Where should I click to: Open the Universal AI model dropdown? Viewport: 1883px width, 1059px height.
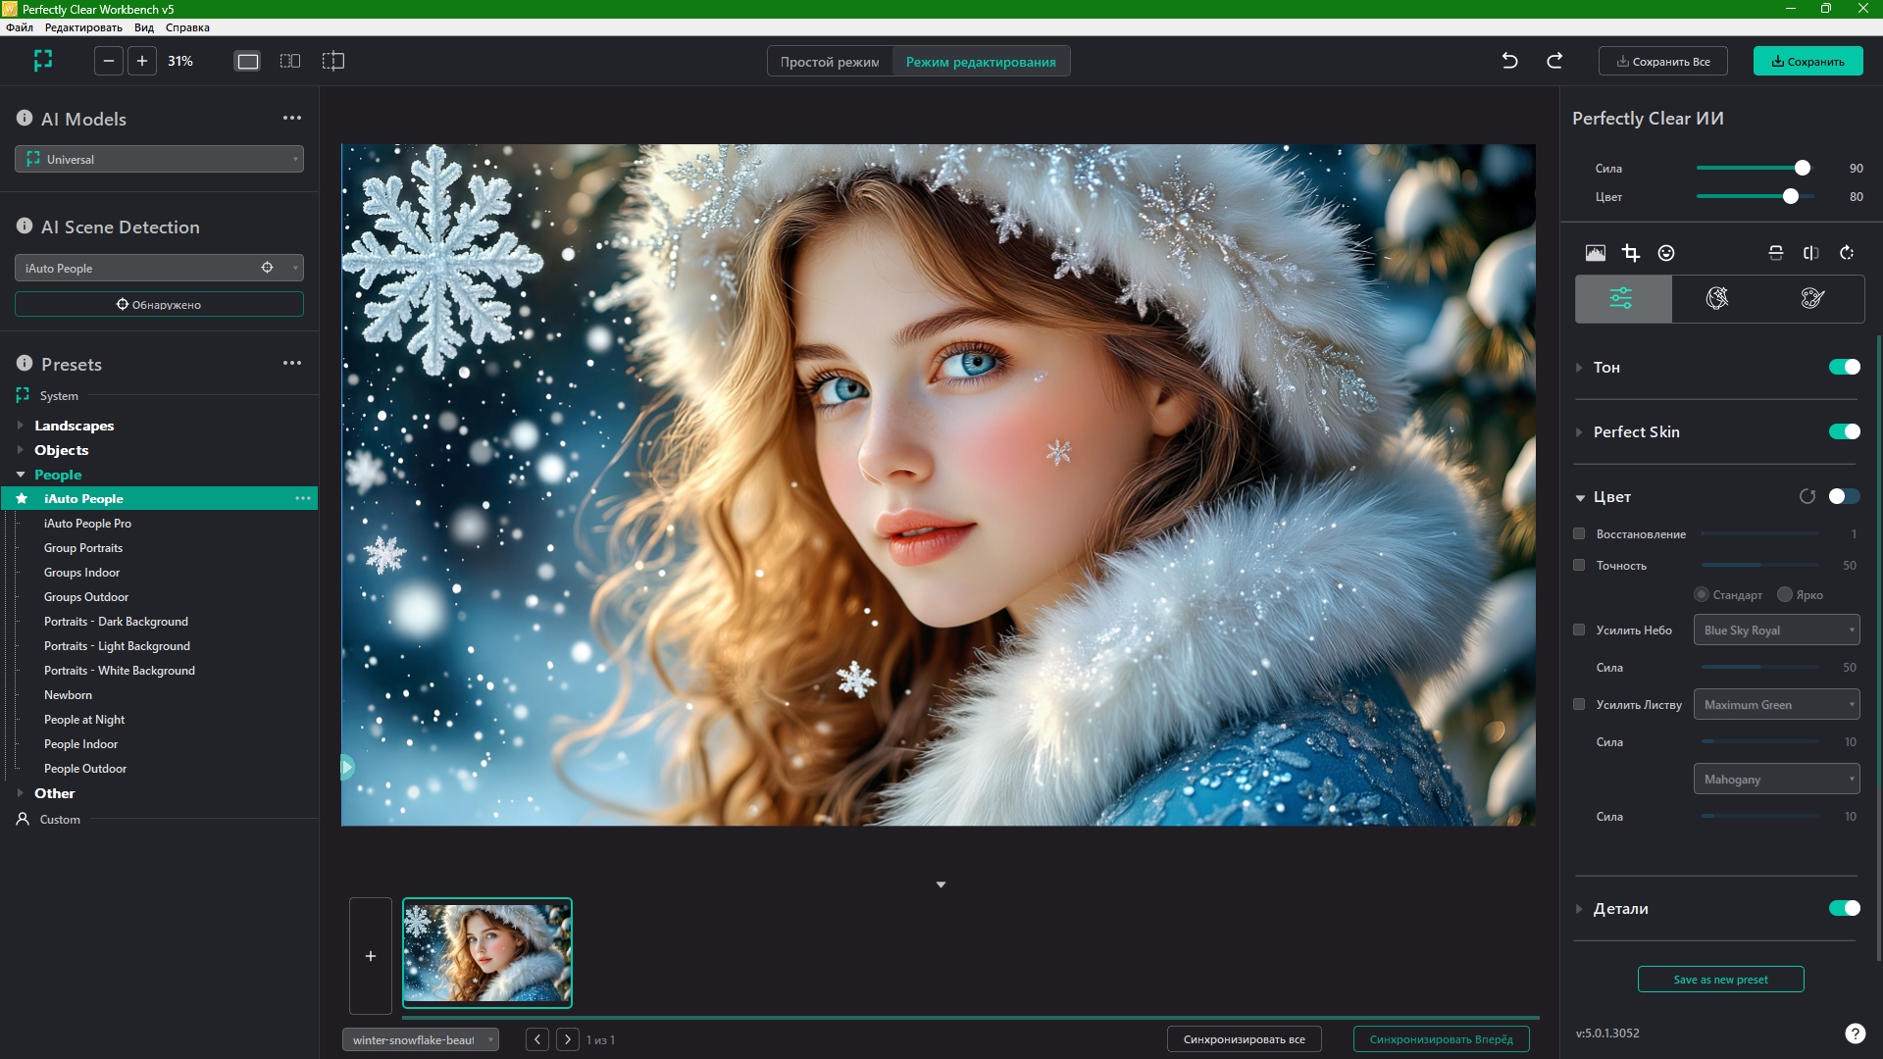[159, 159]
